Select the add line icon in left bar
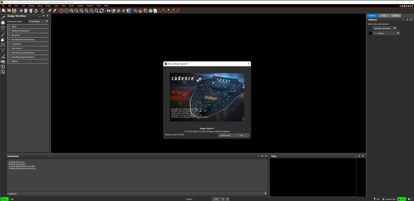 [x=3, y=57]
